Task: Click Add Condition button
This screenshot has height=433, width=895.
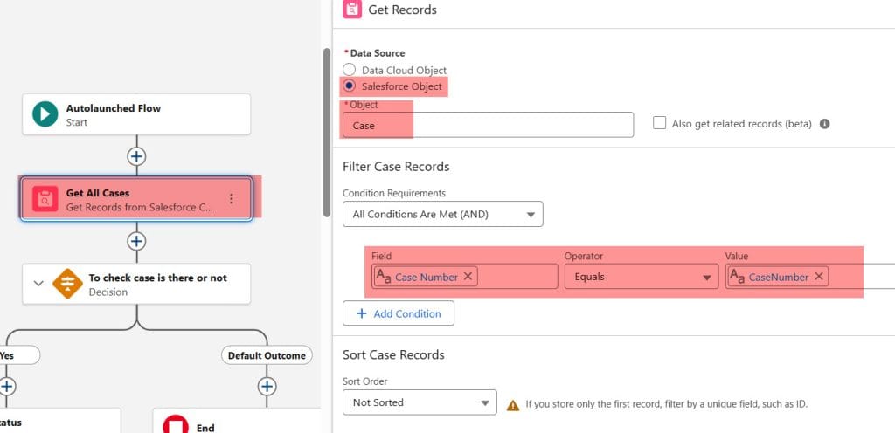Action: (399, 313)
